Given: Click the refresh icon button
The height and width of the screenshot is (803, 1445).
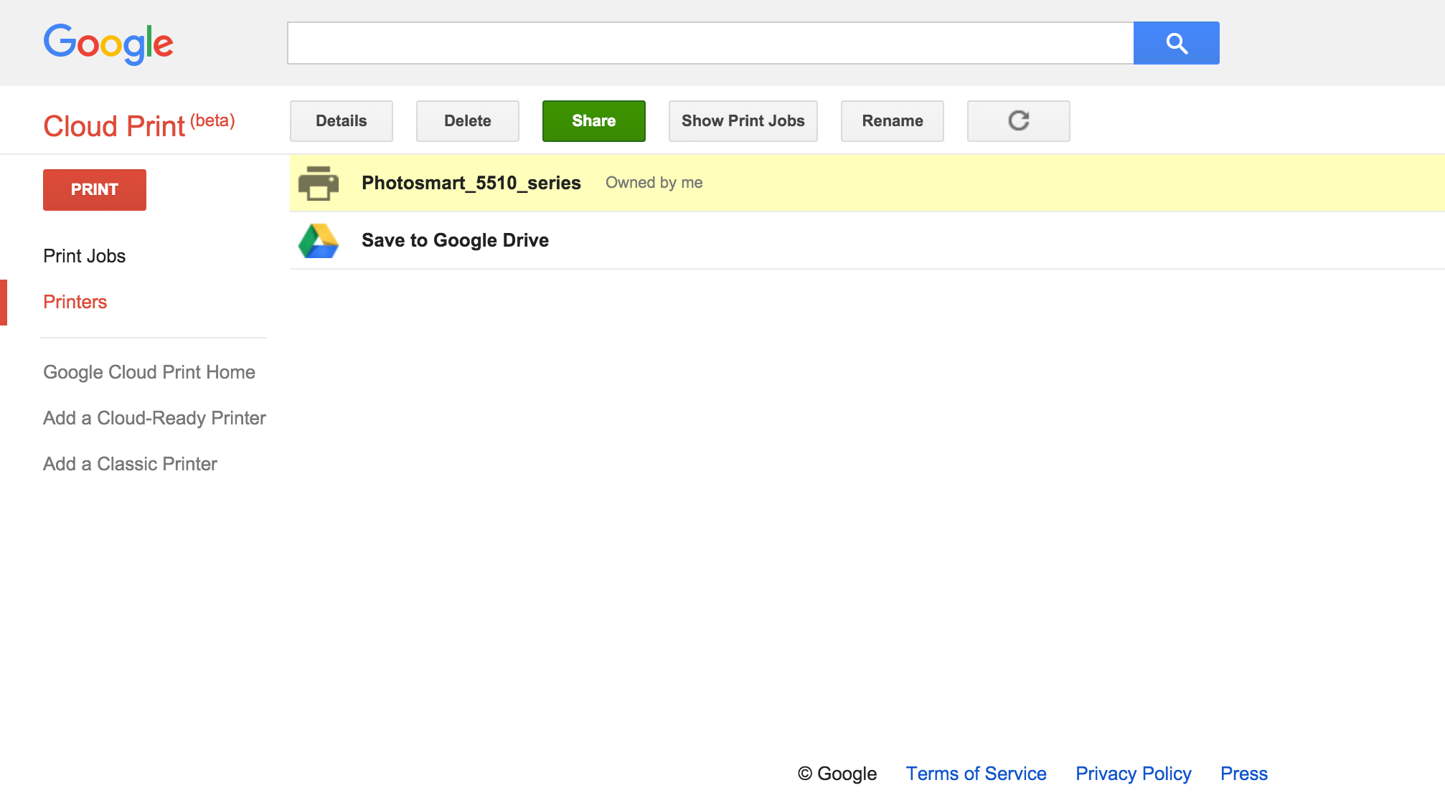Looking at the screenshot, I should coord(1018,121).
